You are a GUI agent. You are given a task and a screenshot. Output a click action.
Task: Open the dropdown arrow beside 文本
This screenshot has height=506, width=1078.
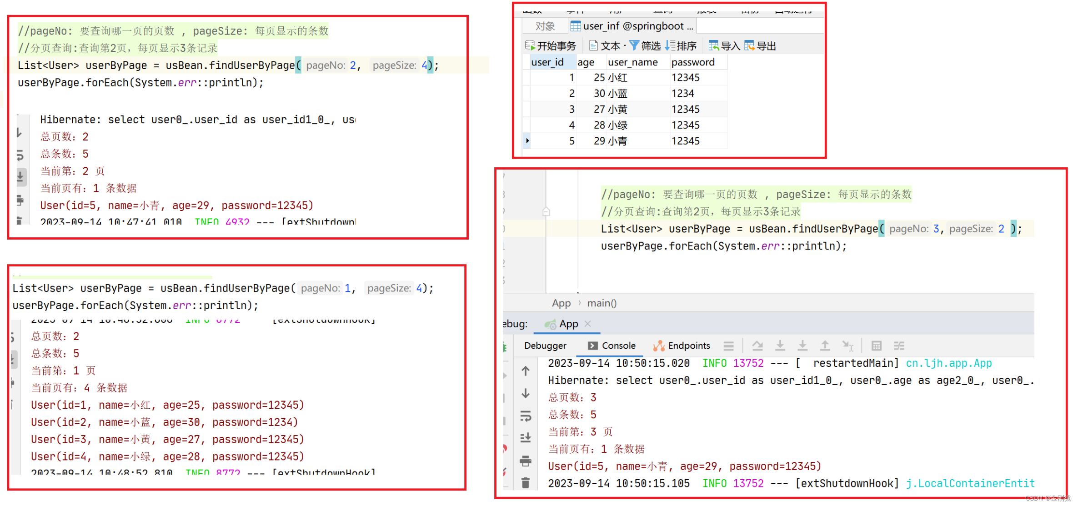pyautogui.click(x=625, y=45)
